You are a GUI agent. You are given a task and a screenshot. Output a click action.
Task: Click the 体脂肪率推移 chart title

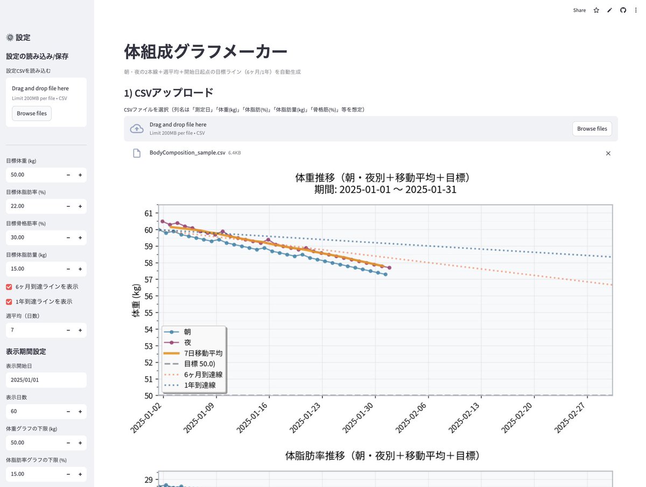point(382,456)
